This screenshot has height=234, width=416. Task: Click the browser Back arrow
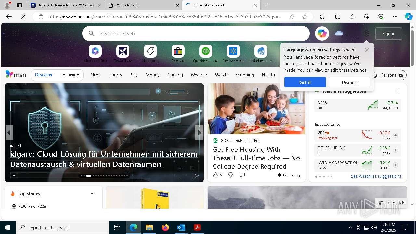pos(9,17)
